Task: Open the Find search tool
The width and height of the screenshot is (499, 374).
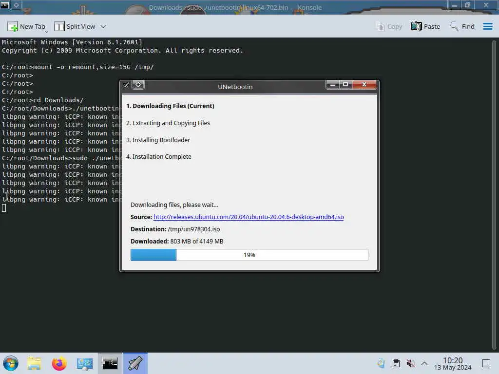Action: 462,26
